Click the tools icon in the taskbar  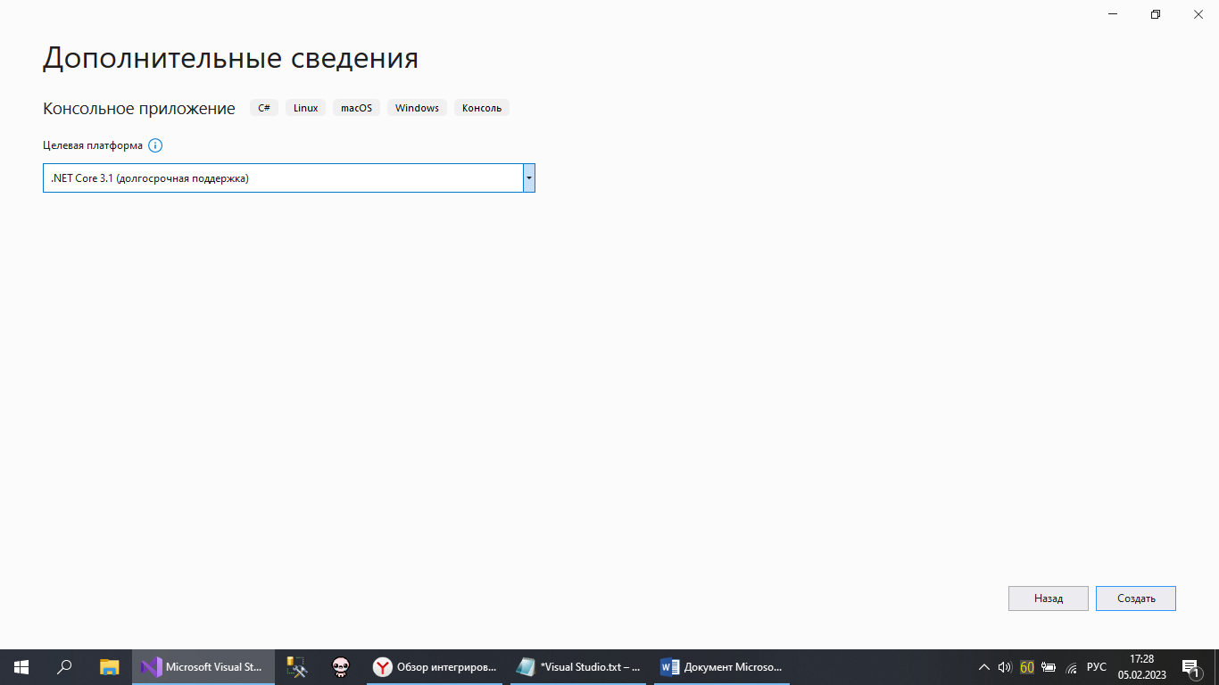coord(296,666)
